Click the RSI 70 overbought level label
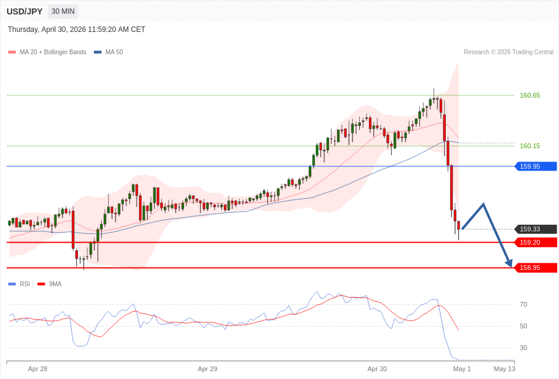This screenshot has height=379, width=559. [x=523, y=304]
